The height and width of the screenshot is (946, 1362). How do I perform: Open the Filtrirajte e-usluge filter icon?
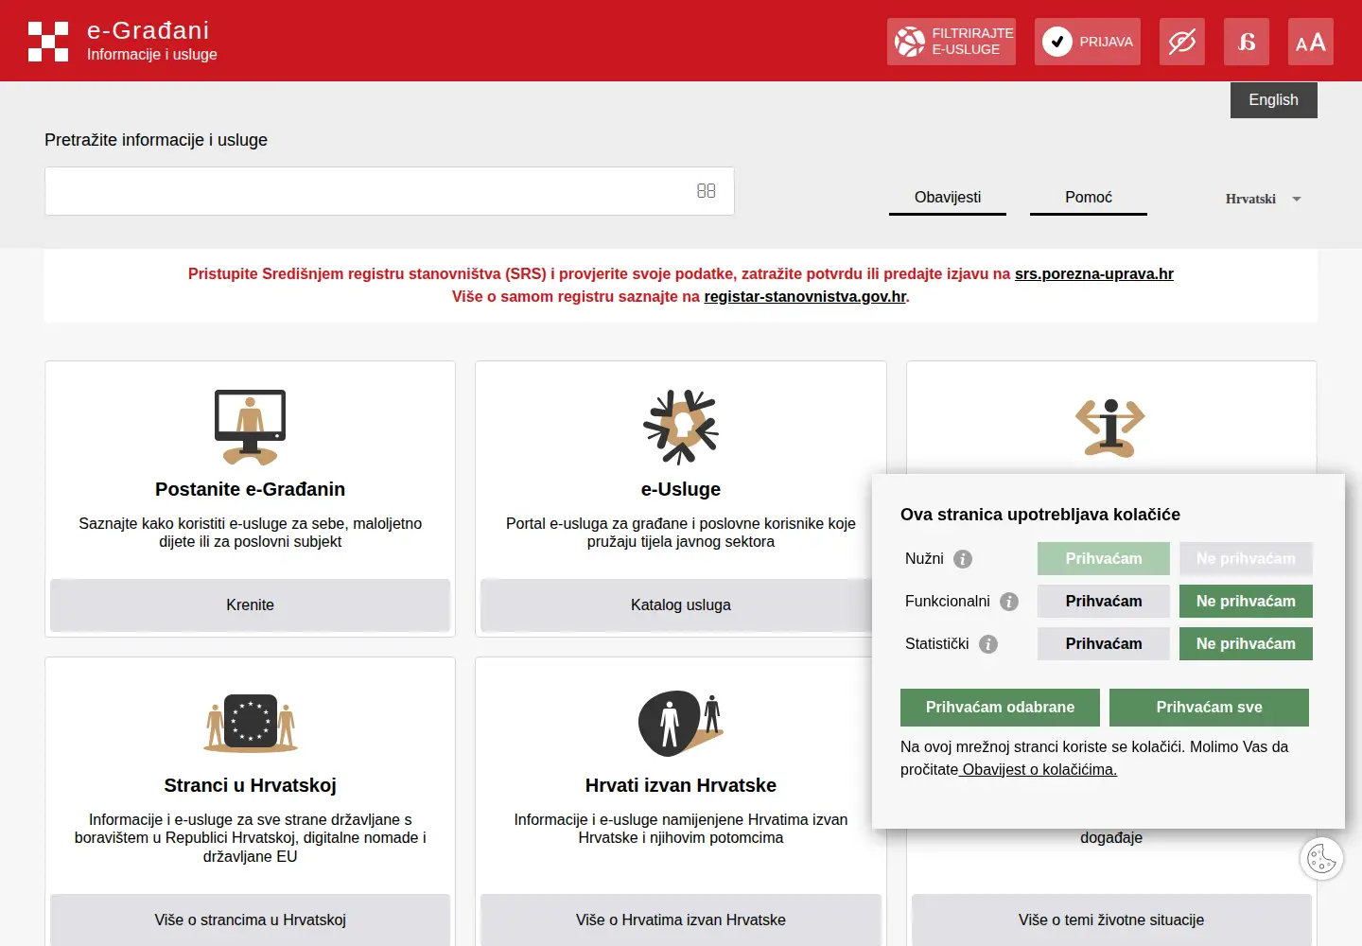[952, 42]
